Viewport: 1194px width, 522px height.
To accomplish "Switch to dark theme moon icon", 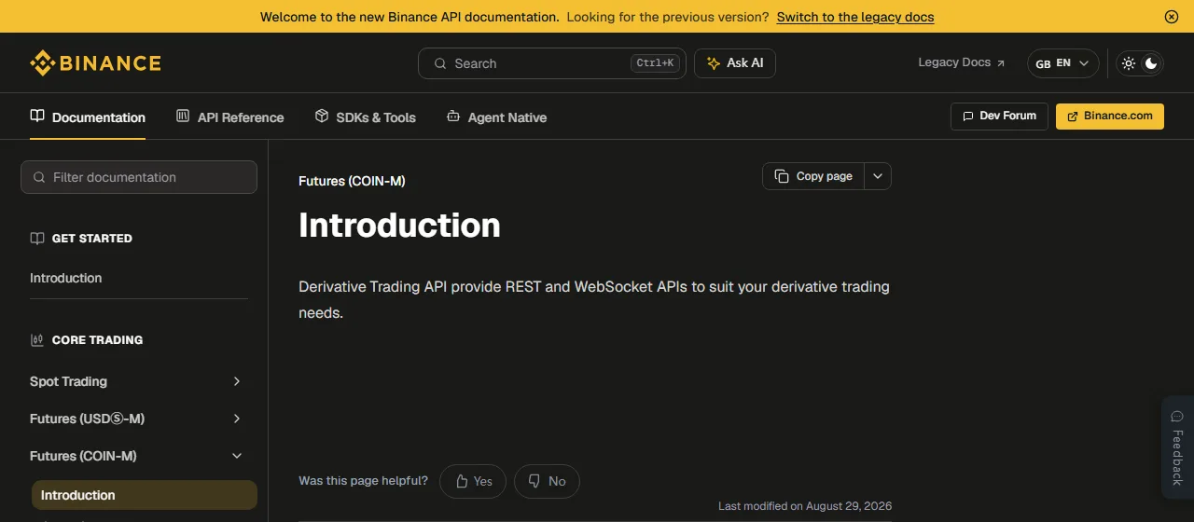I will click(x=1151, y=63).
